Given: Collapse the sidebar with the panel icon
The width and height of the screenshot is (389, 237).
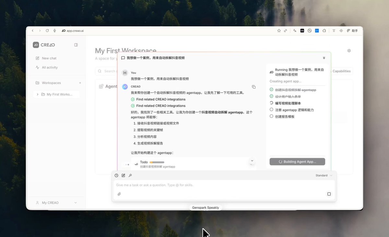Looking at the screenshot, I should [x=76, y=45].
